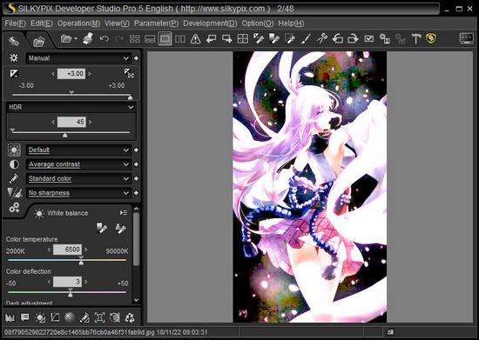
Task: Open the White balance sub-menu icon
Action: pos(124,213)
